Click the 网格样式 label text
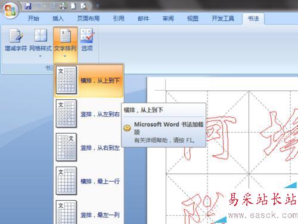The width and height of the screenshot is (298, 224). 41,48
